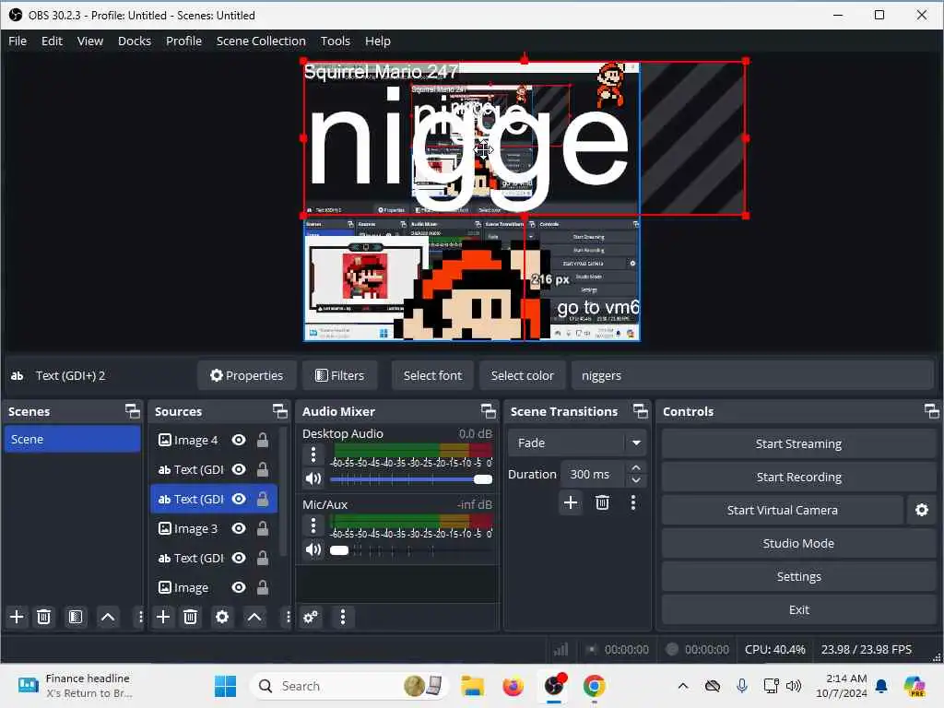
Task: Open Audio Mixer bottom three-dot menu
Action: (x=343, y=617)
